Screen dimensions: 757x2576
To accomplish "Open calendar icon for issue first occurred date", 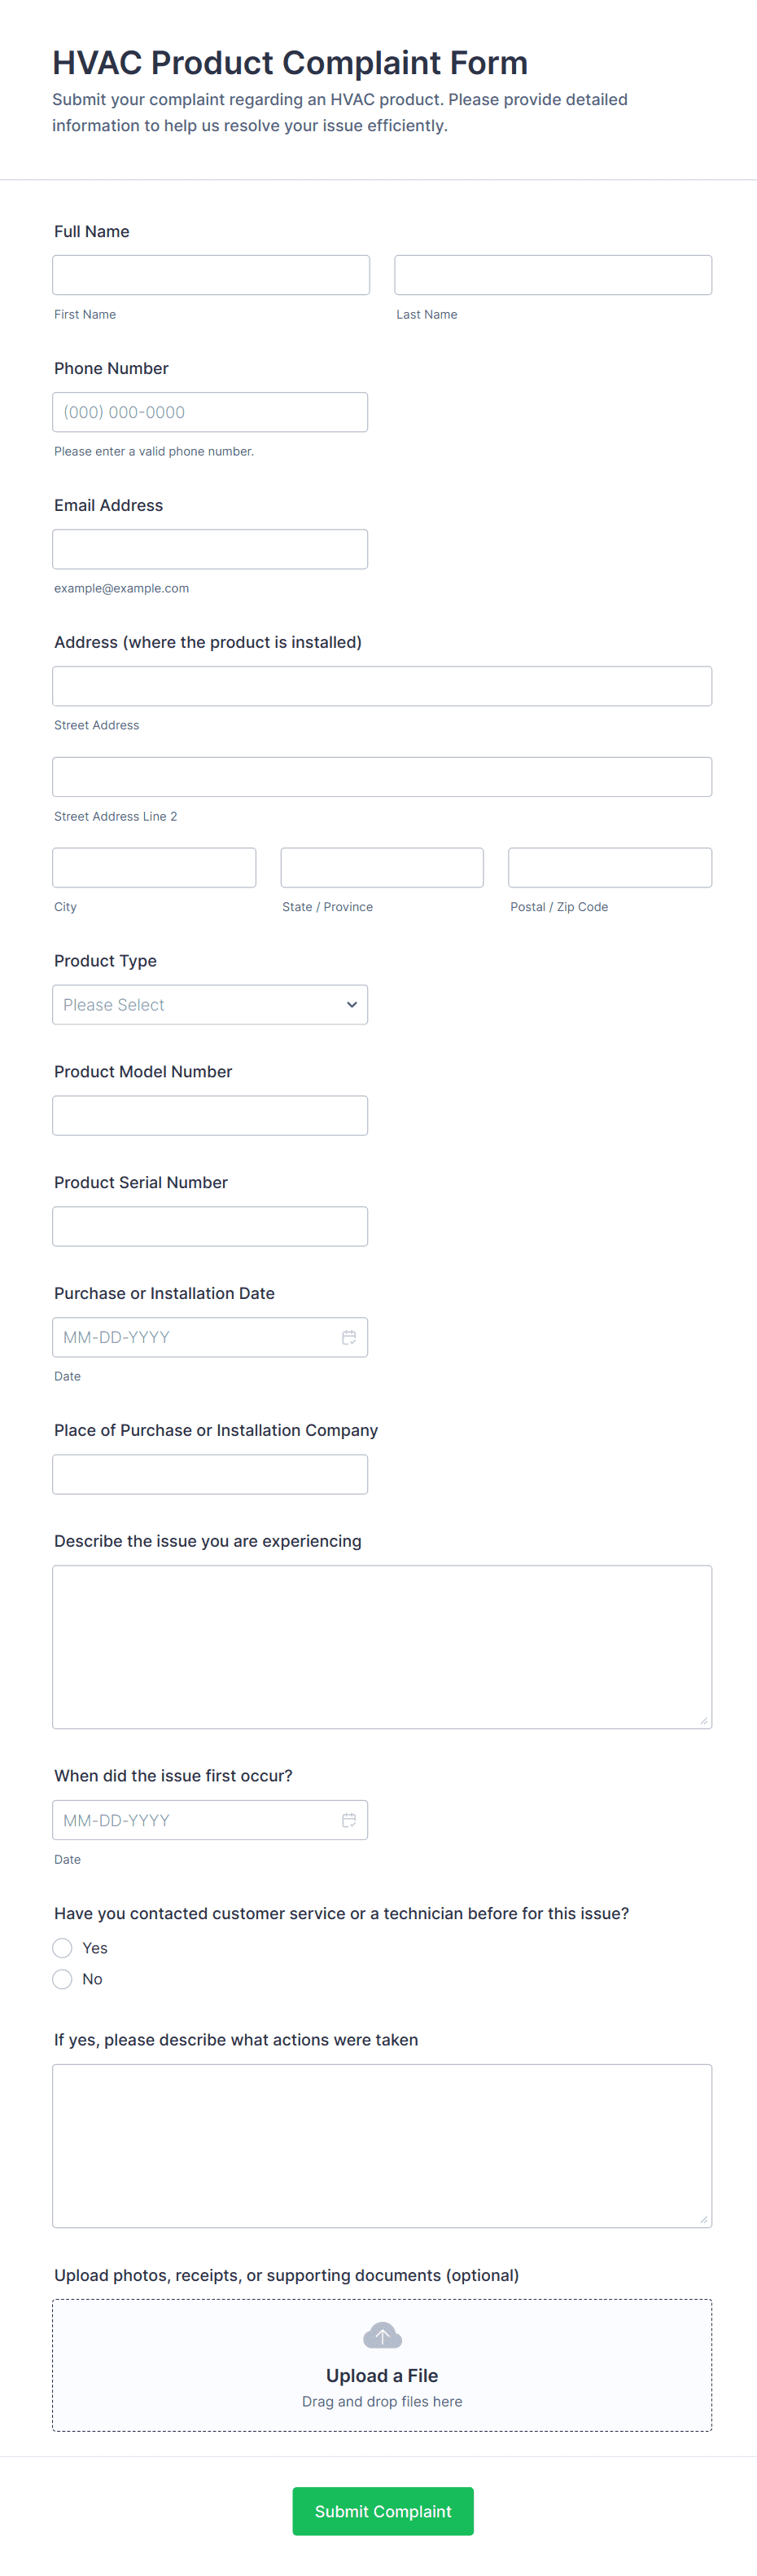I will pos(348,1820).
